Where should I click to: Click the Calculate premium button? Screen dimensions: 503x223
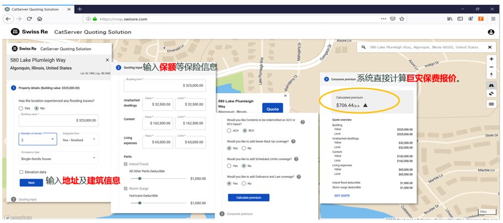tap(248, 198)
